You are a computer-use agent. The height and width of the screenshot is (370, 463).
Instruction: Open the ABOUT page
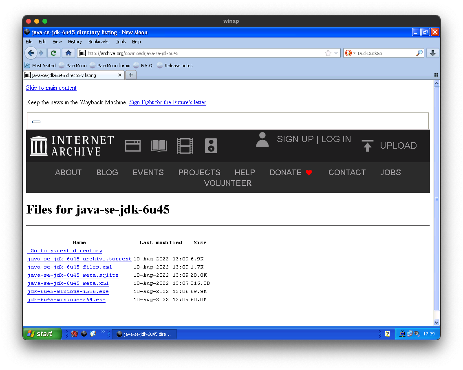point(68,172)
